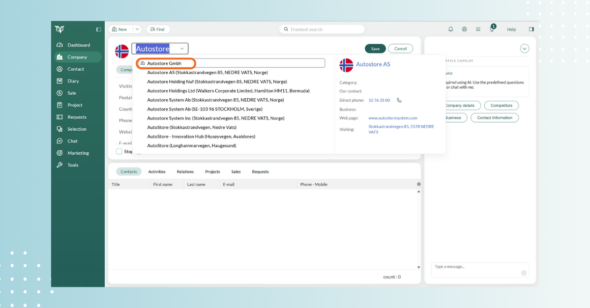Open table column settings gear icon

tap(419, 184)
